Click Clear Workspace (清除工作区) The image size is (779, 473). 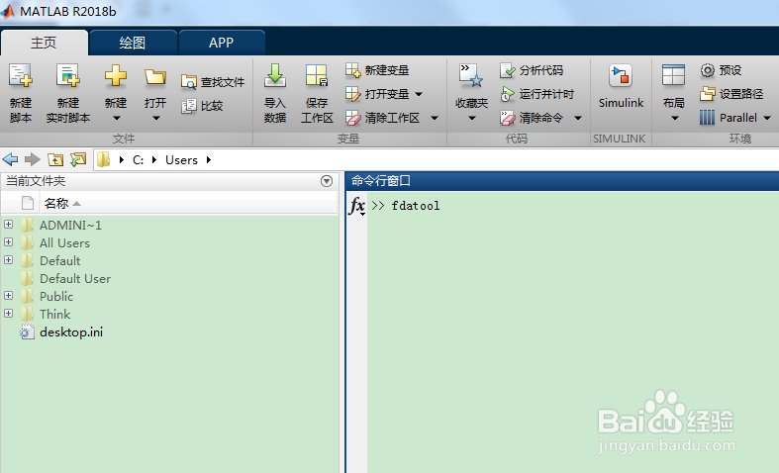pyautogui.click(x=382, y=118)
